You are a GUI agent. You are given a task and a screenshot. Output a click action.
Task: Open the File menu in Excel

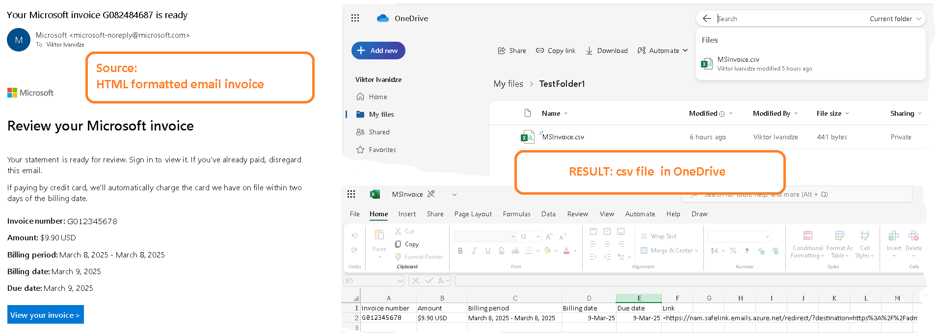coord(355,214)
